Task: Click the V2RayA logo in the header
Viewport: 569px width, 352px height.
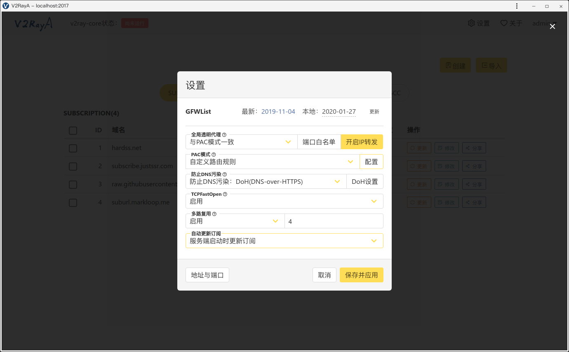Action: [x=33, y=23]
